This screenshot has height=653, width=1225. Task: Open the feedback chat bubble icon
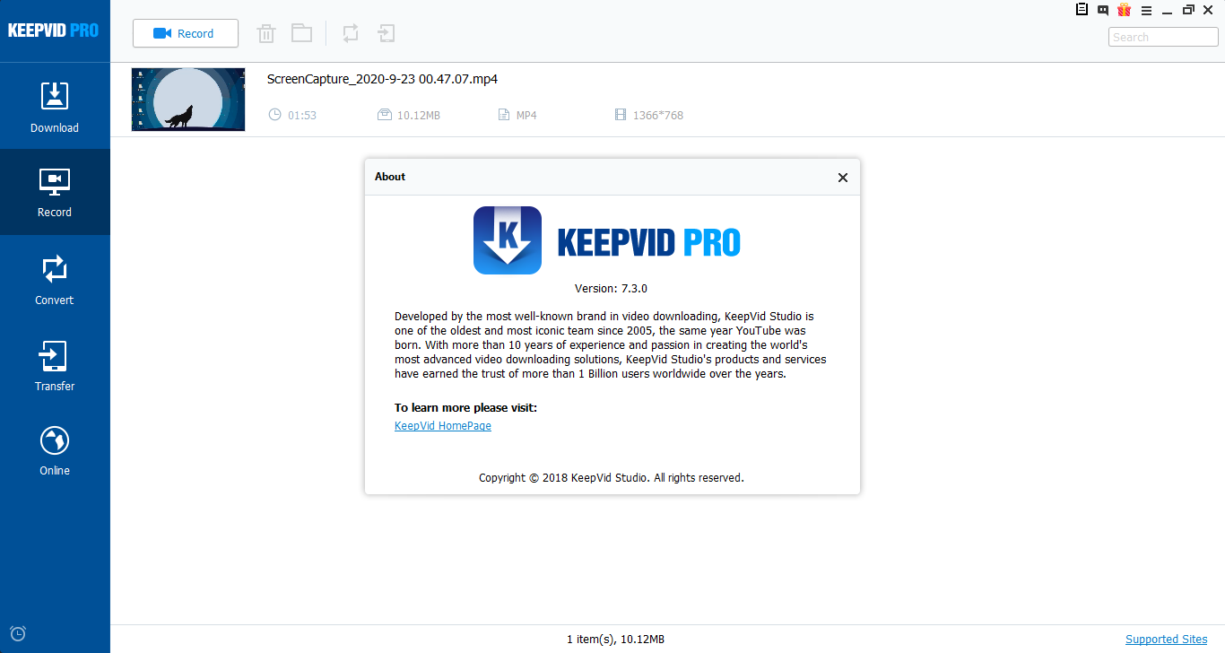pos(1103,10)
